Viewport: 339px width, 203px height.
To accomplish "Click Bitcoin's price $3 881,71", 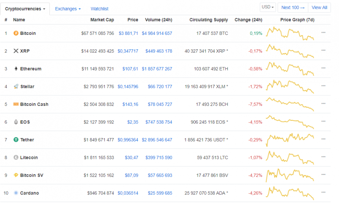I will (128, 33).
